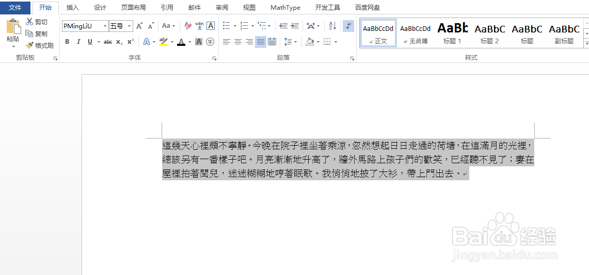This screenshot has height=275, width=589.
Task: Toggle superscript formatting
Action: tap(131, 42)
